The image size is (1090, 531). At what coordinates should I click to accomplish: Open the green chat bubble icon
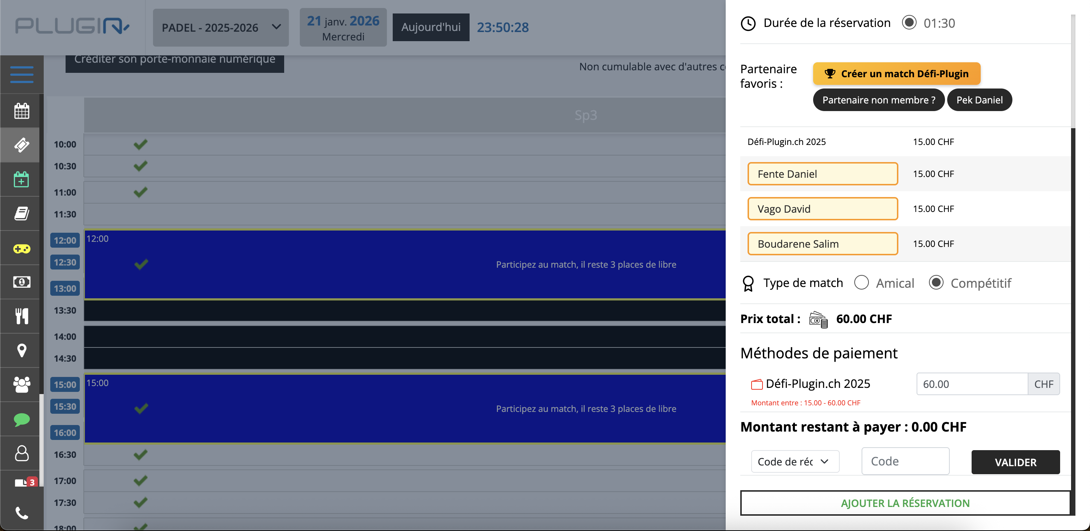pos(21,419)
